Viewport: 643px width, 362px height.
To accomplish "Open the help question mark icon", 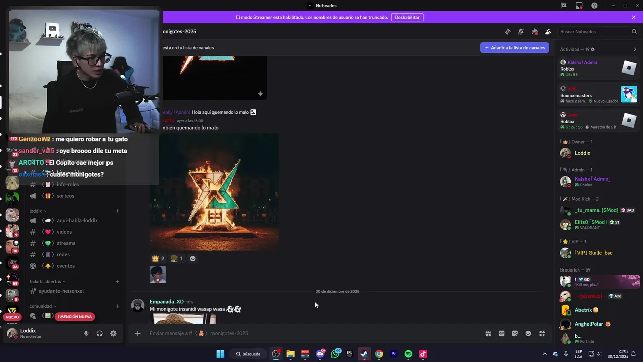I will pos(595,6).
